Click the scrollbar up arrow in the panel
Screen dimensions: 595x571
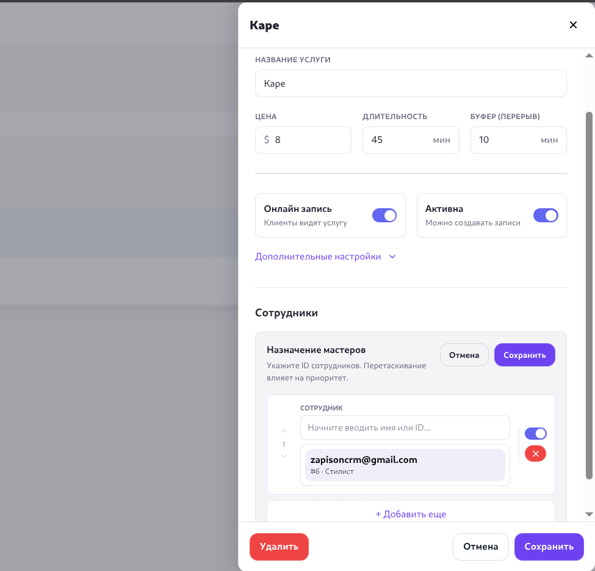[x=589, y=56]
